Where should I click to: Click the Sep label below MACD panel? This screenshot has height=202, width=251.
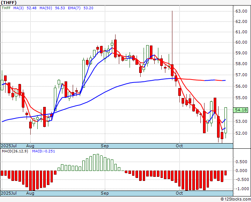click(105, 193)
